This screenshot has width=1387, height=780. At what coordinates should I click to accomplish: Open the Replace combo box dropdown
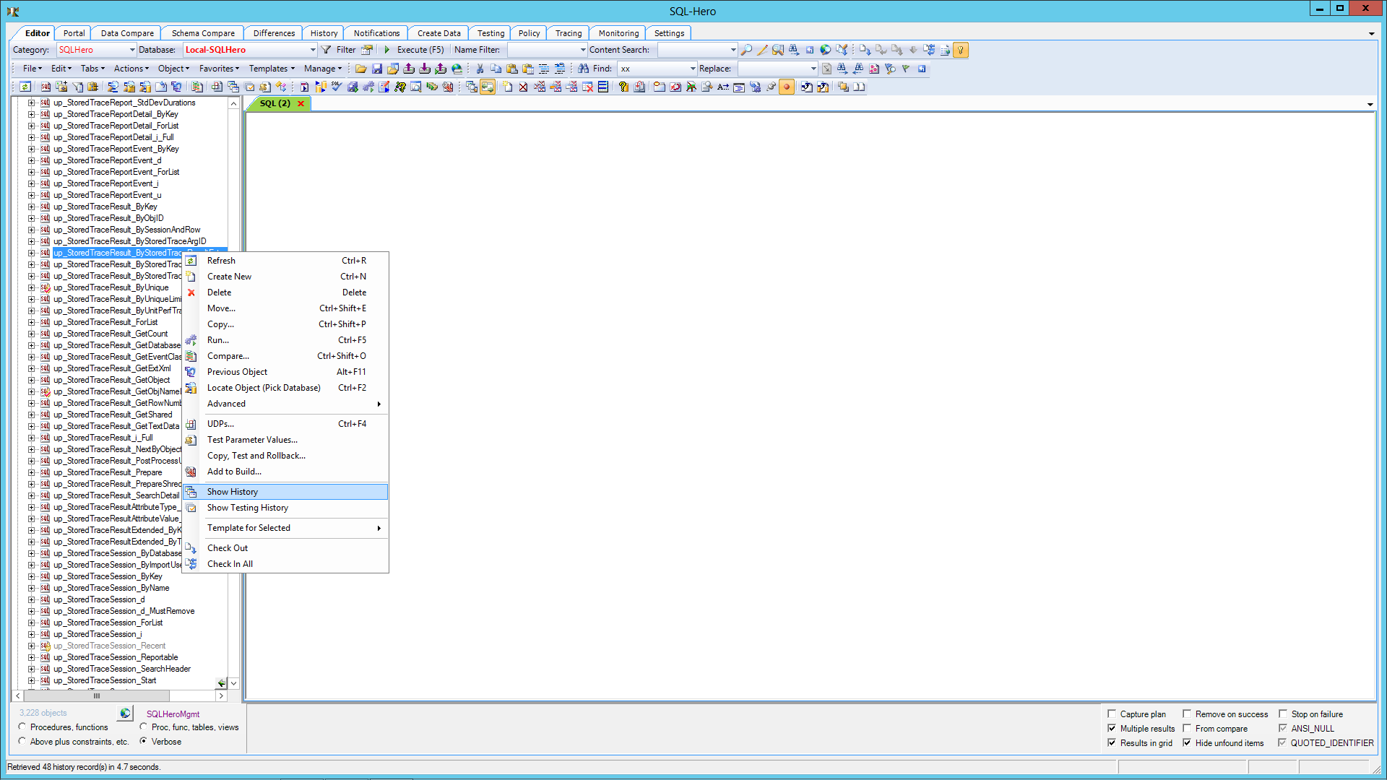[813, 69]
